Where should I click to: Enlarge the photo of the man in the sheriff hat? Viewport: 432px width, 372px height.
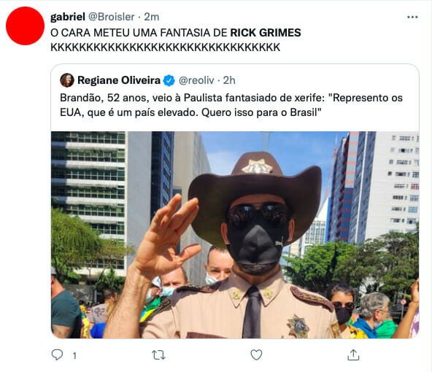pos(235,235)
